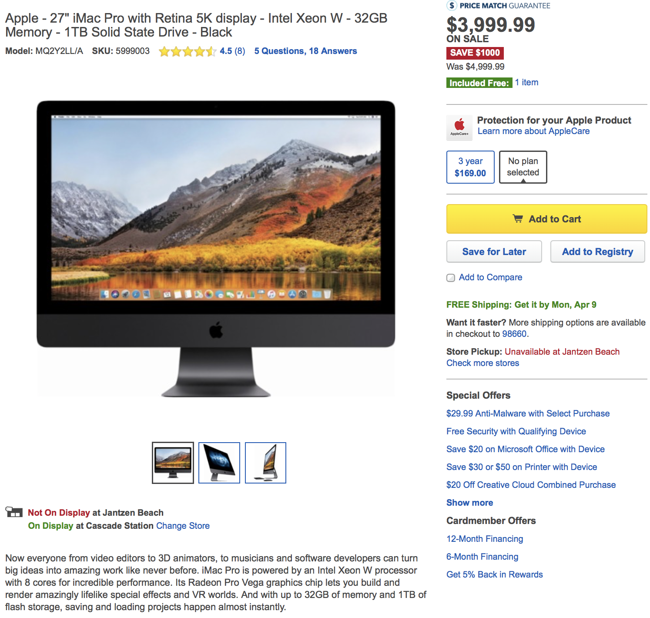Click the Save for Later button

pyautogui.click(x=494, y=252)
